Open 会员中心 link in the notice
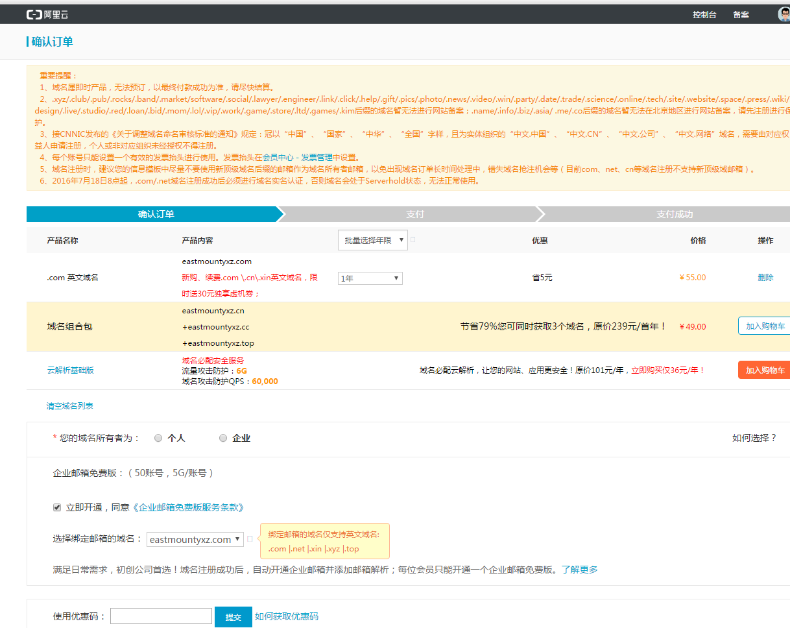Viewport: 790px width, 628px height. [x=278, y=157]
